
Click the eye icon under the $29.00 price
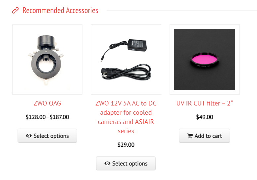tap(107, 164)
